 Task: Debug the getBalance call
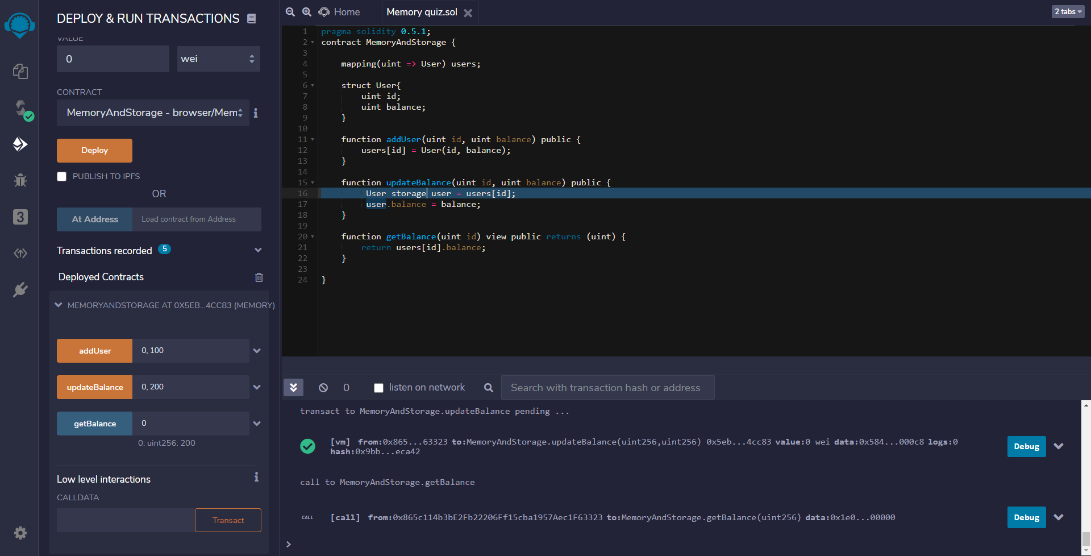[1026, 517]
